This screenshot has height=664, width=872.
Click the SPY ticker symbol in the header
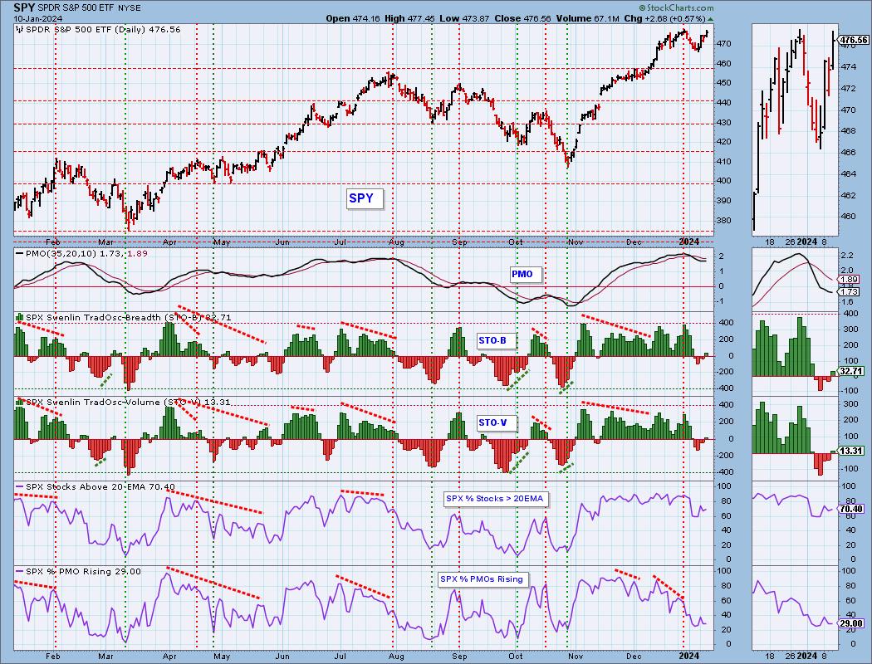click(x=22, y=7)
